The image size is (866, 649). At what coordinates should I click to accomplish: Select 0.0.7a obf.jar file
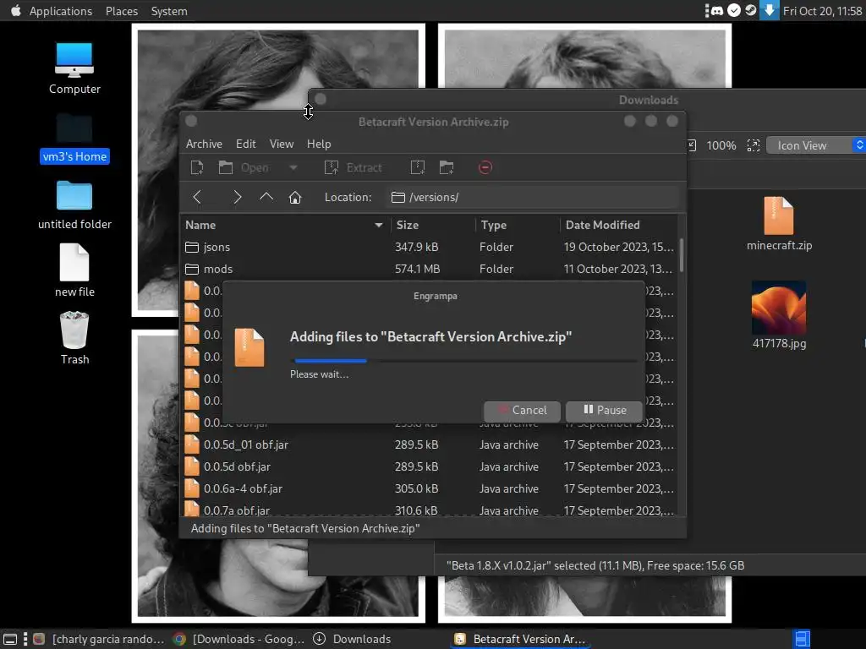pos(429,510)
